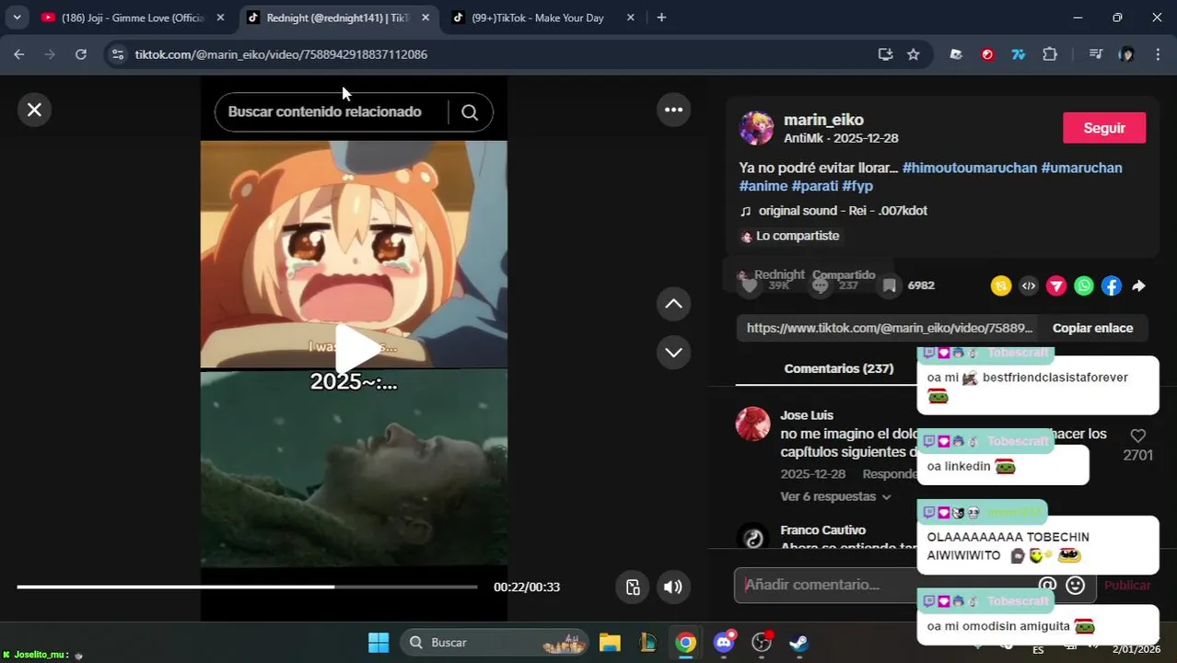View site information icon in address bar
1177x663 pixels.
tap(117, 54)
